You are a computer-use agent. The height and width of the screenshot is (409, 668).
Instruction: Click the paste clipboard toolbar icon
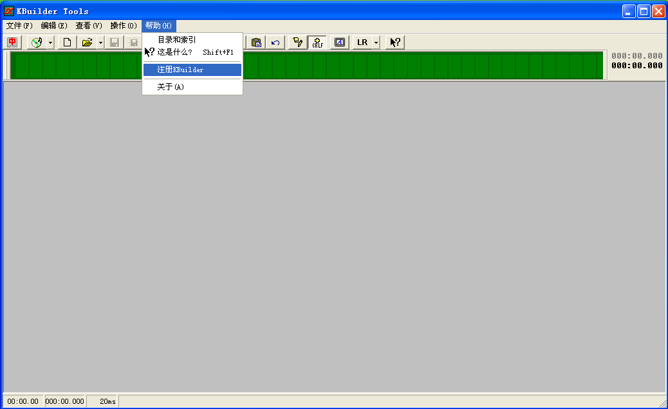(256, 43)
